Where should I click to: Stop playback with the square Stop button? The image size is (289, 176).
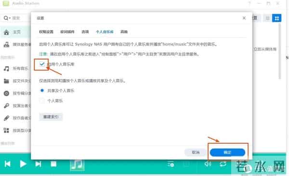[x=53, y=164]
